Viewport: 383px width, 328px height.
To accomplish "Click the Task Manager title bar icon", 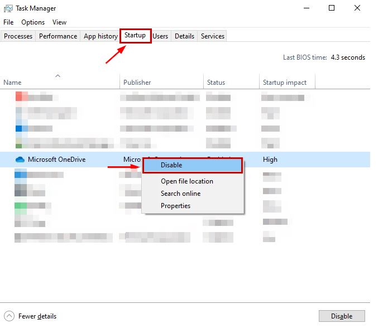I will click(x=8, y=8).
